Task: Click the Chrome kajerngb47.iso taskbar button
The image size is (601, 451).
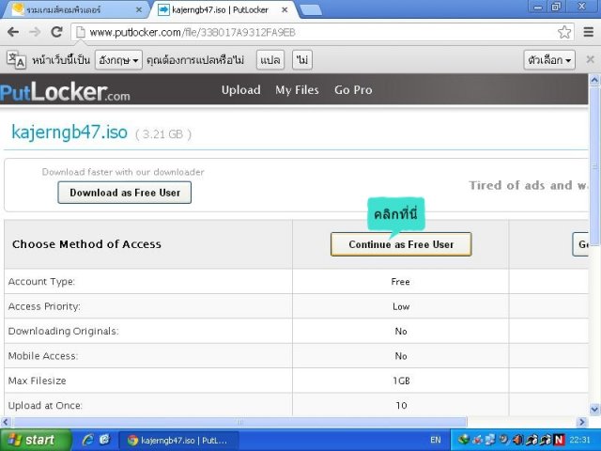Action: pos(179,440)
